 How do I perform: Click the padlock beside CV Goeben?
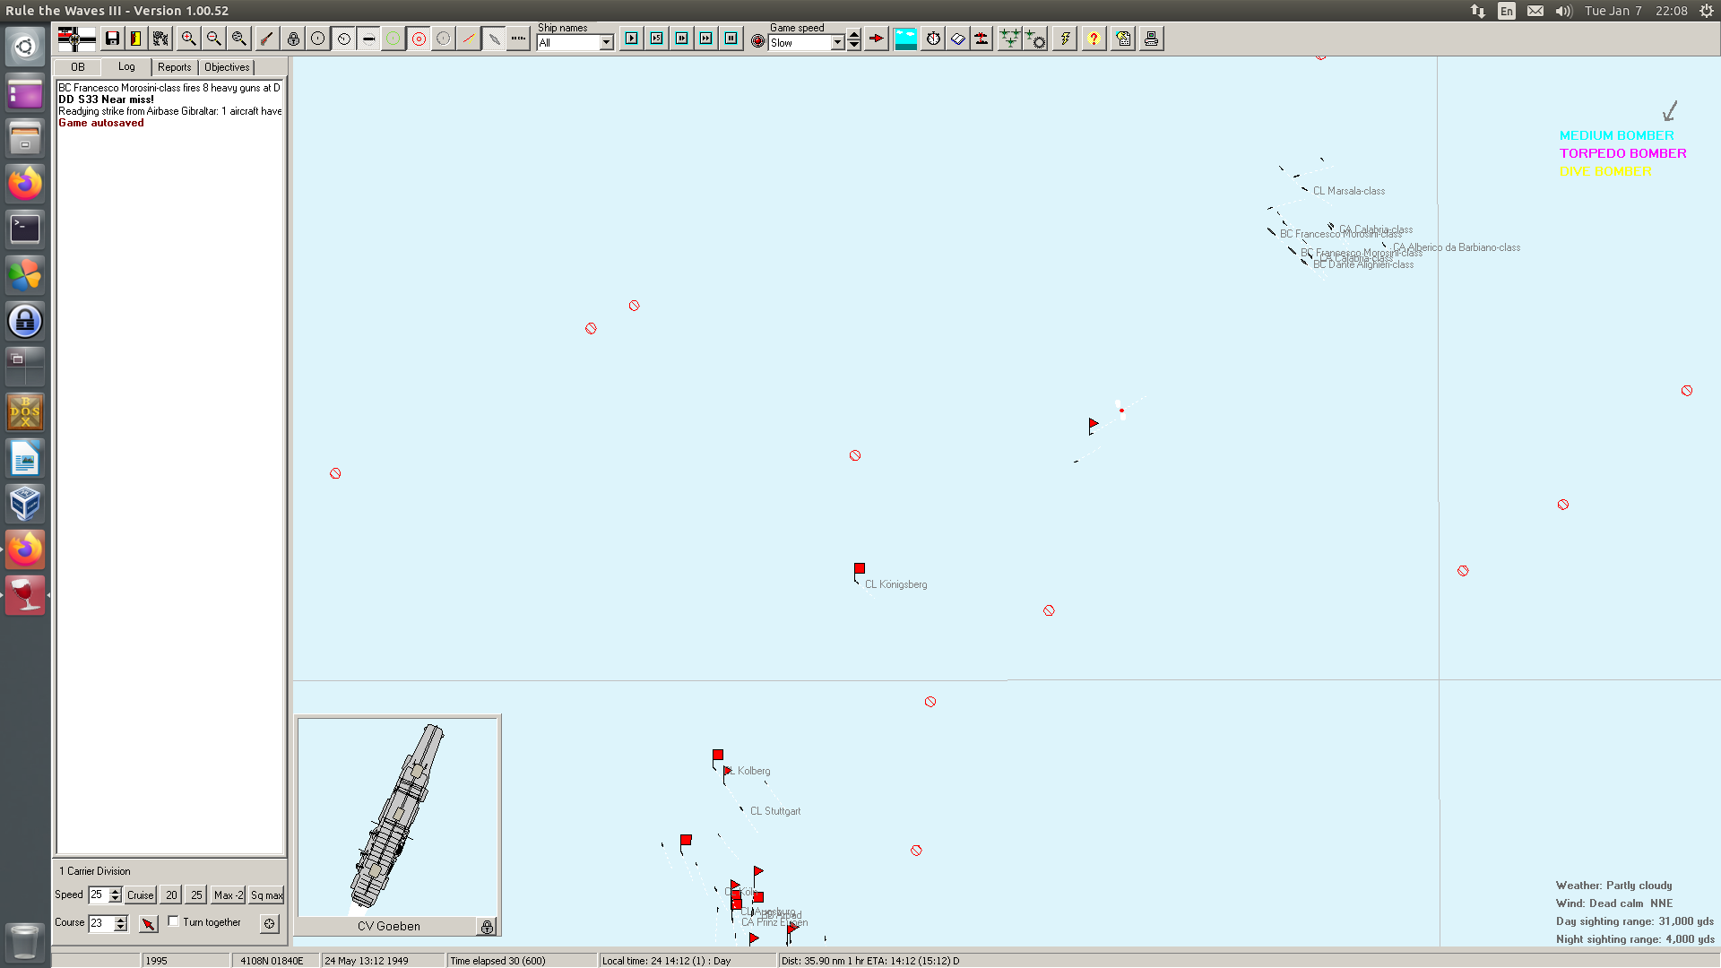pyautogui.click(x=487, y=927)
